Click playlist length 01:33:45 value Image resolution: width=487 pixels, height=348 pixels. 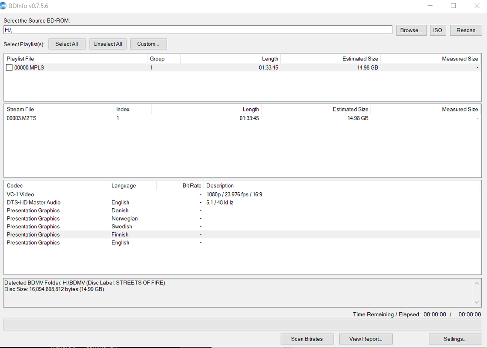[269, 68]
